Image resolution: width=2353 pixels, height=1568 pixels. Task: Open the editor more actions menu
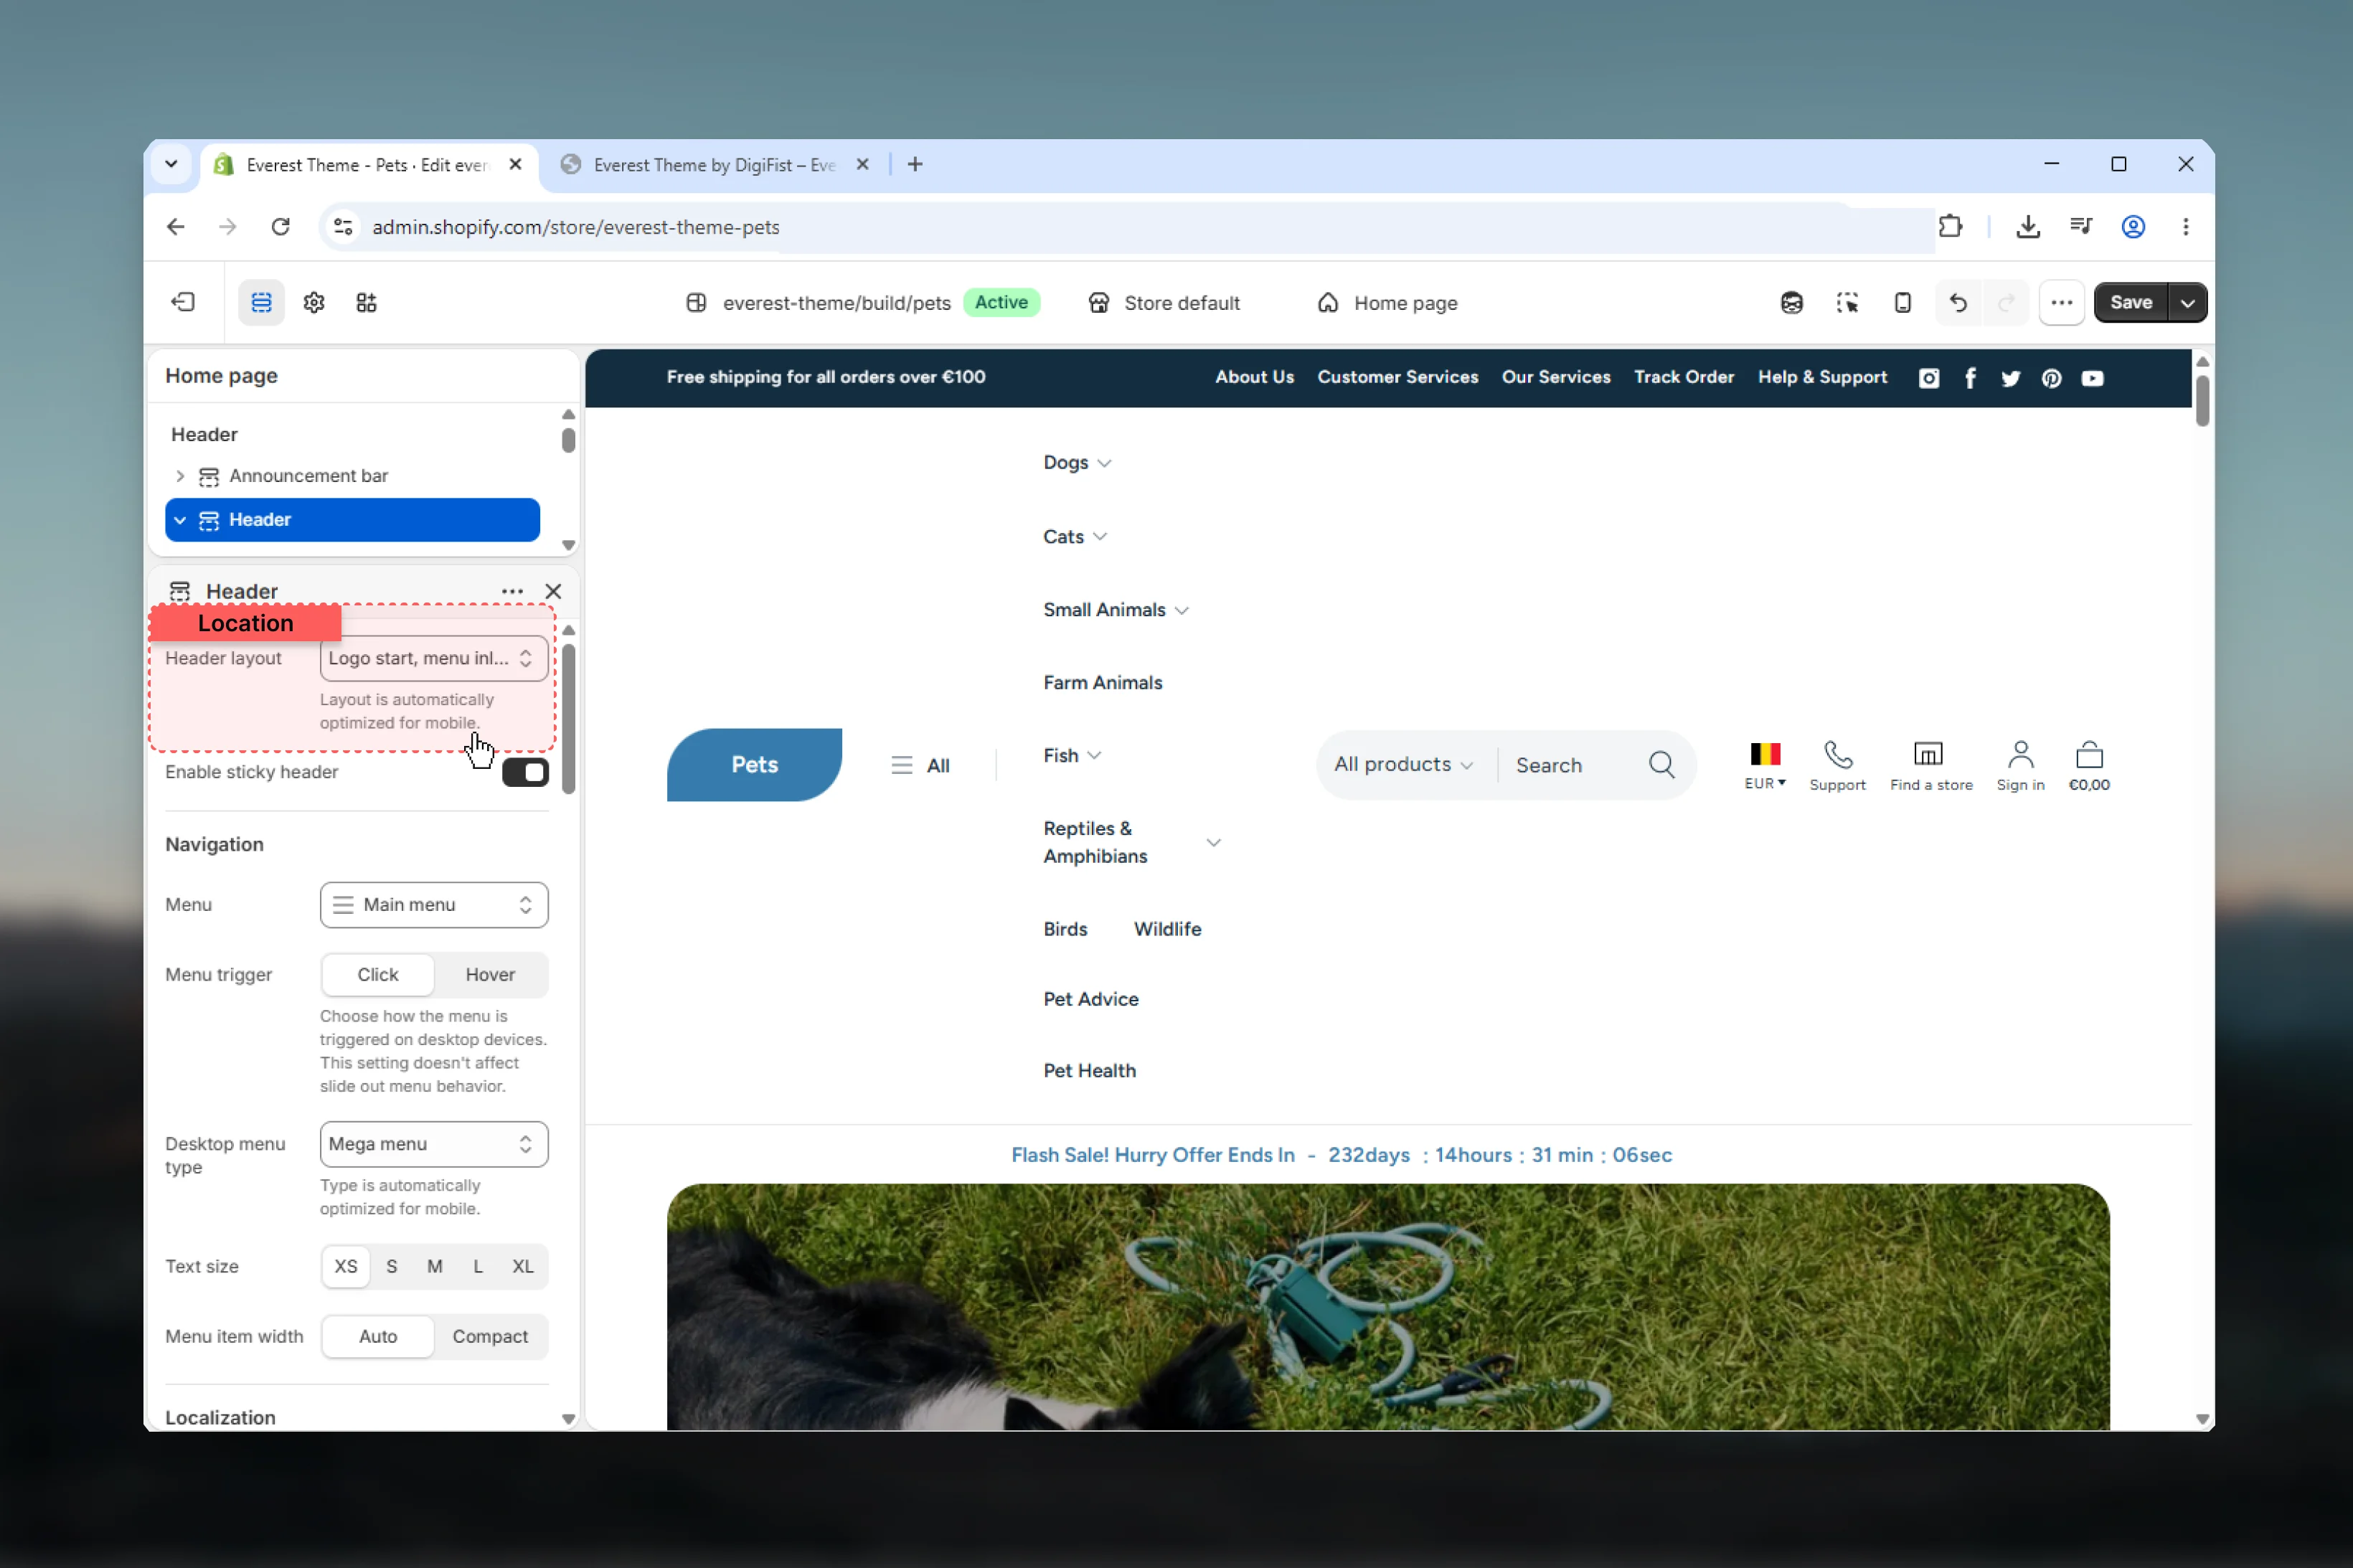pyautogui.click(x=2061, y=302)
